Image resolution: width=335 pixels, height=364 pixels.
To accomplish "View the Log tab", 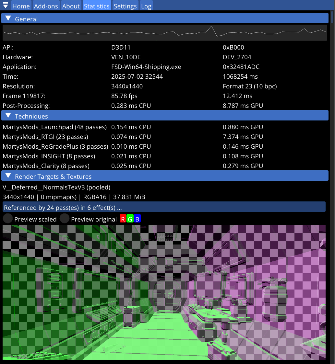I will 146,6.
